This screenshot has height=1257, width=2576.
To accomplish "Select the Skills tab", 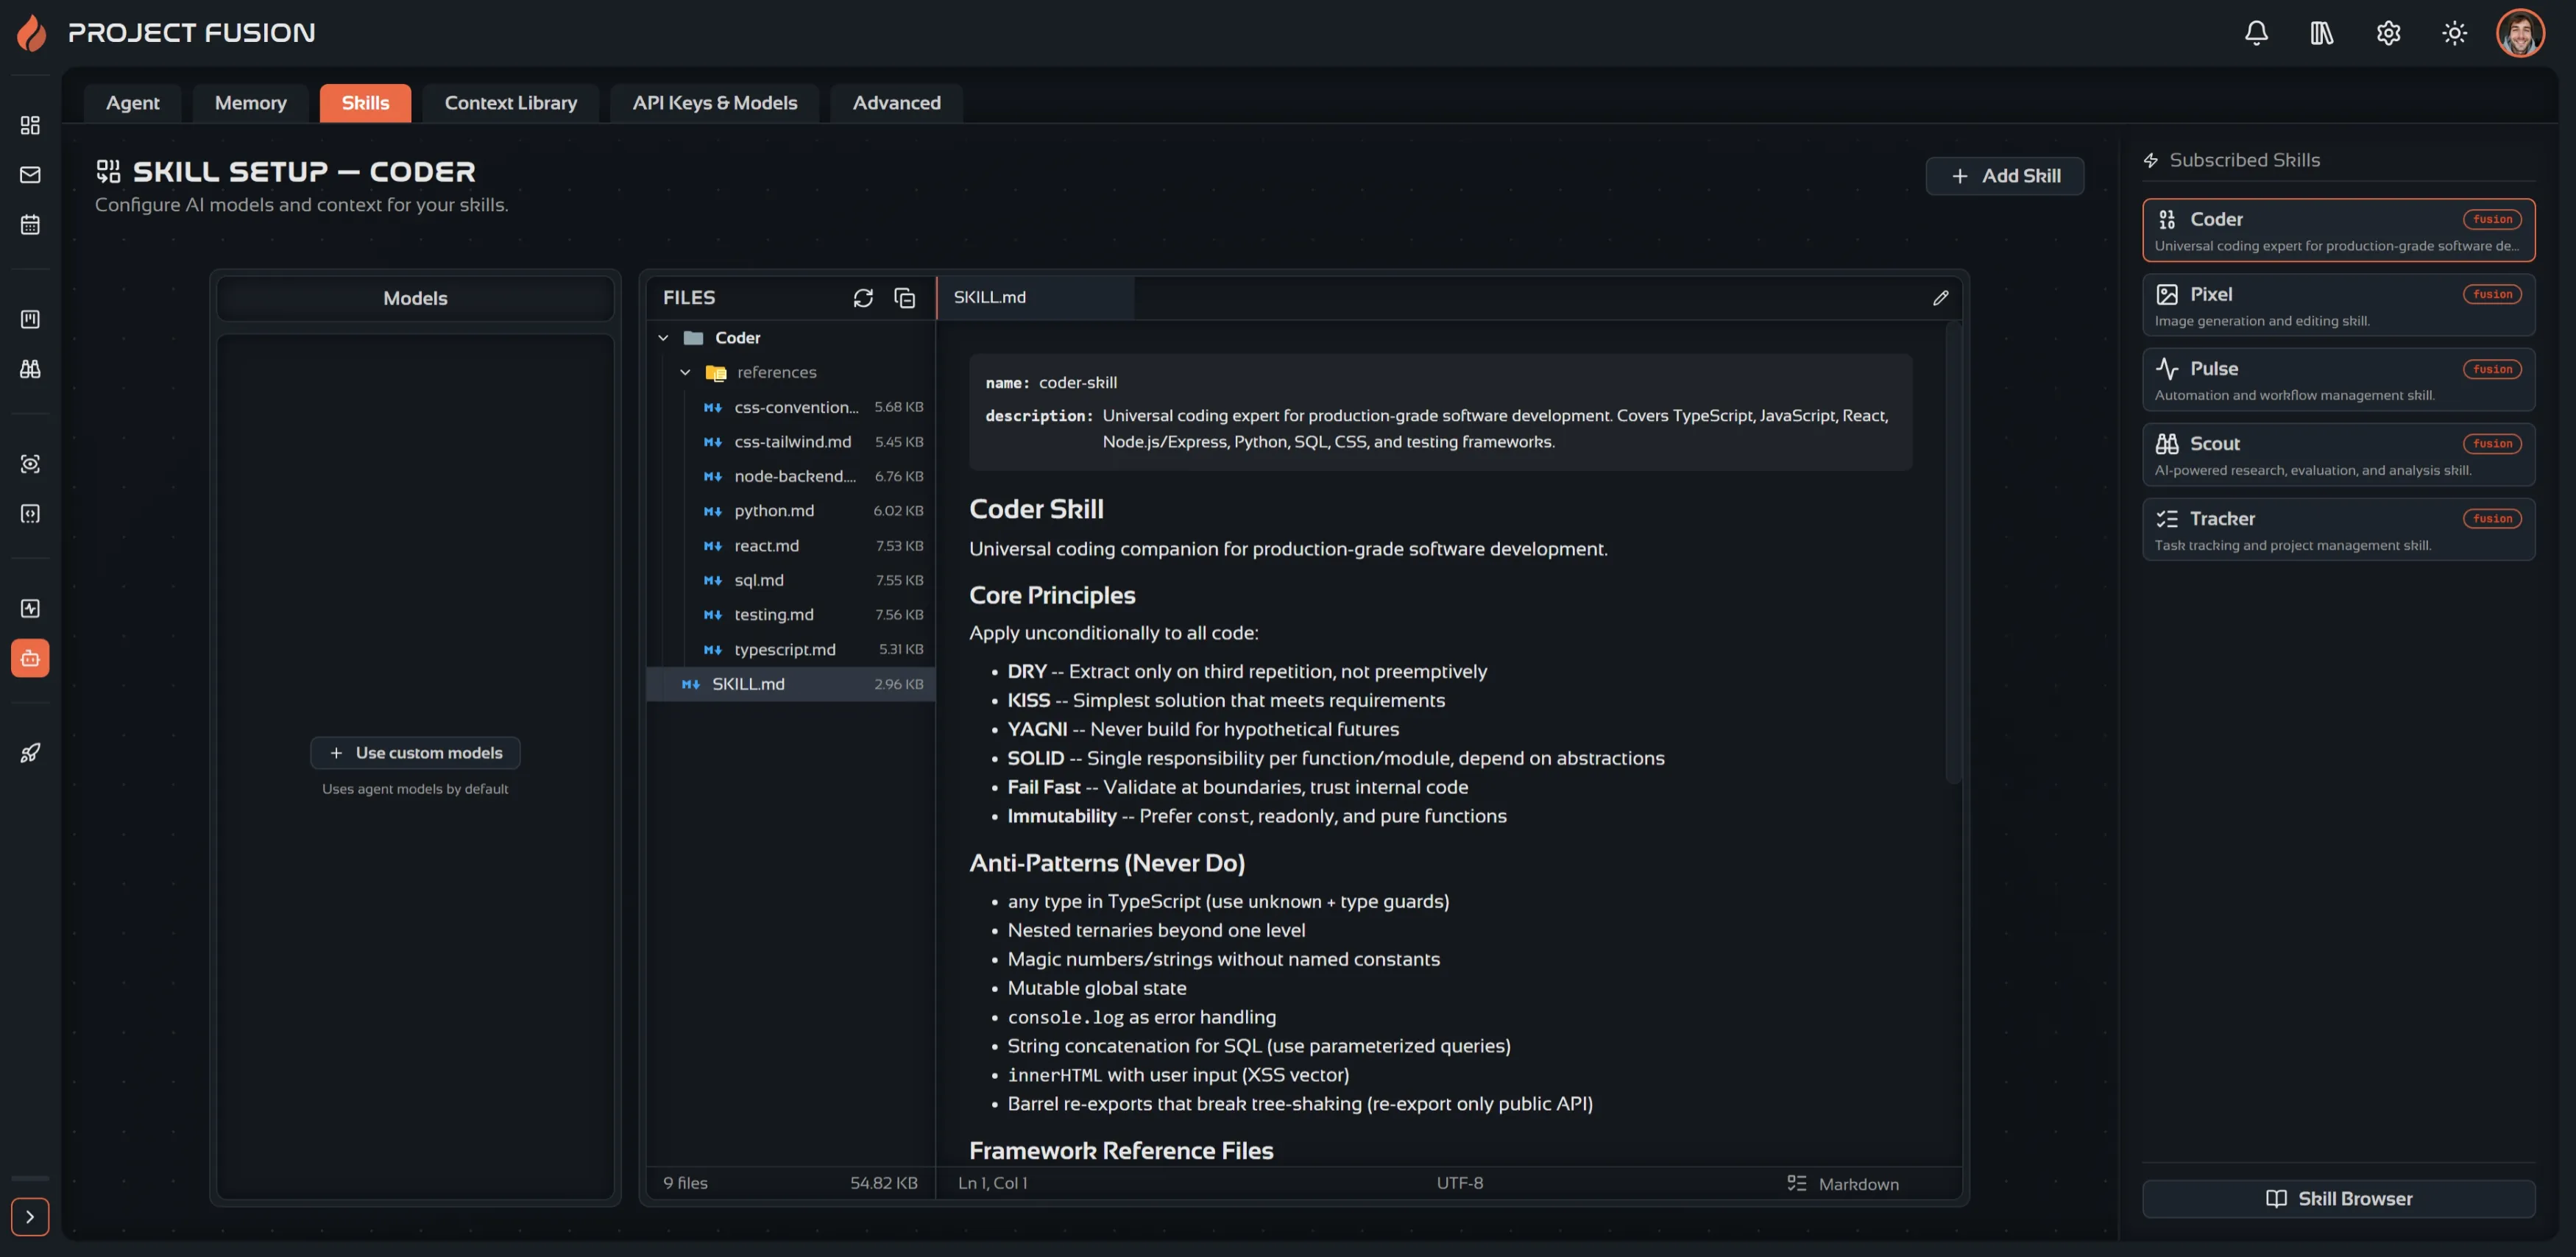I will point(365,103).
